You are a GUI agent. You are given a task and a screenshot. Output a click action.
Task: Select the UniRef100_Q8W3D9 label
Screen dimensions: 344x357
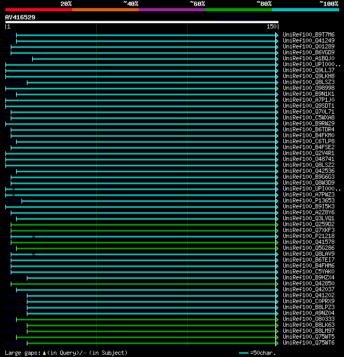coord(309,183)
